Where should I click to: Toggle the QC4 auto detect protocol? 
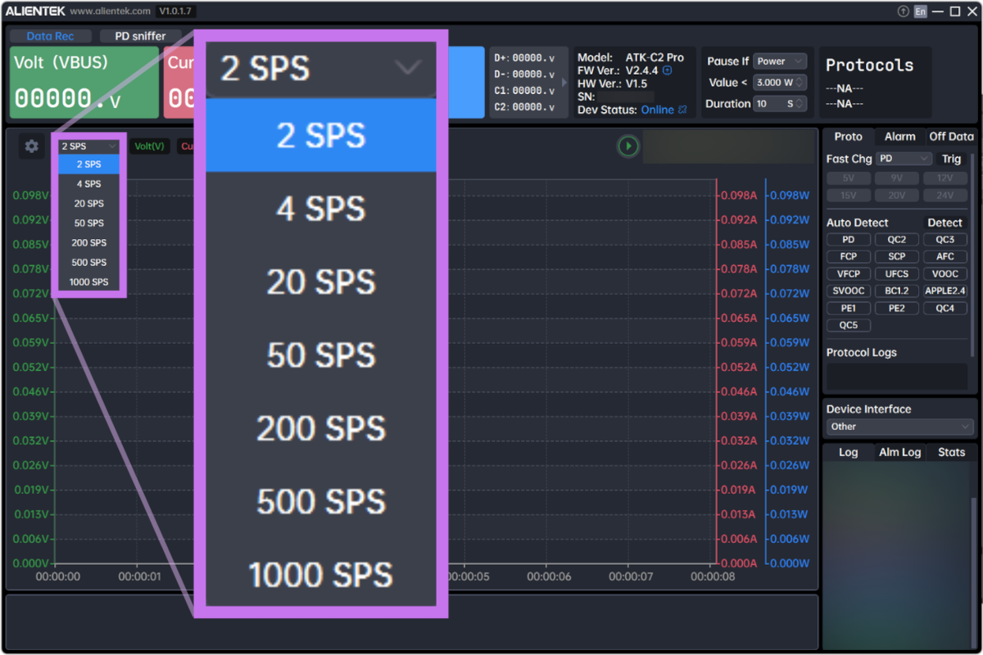pos(945,309)
